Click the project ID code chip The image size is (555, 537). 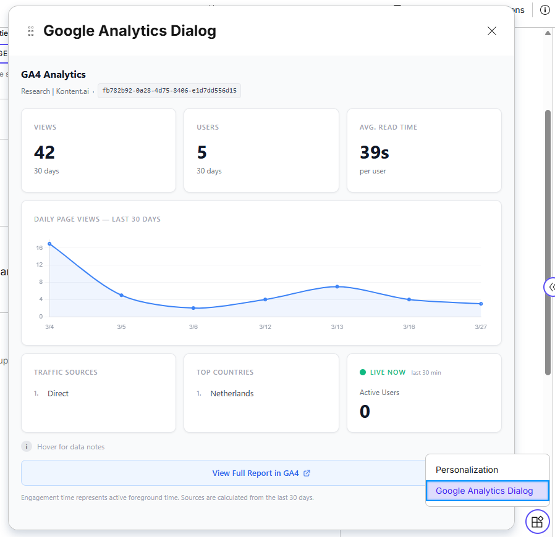point(169,91)
